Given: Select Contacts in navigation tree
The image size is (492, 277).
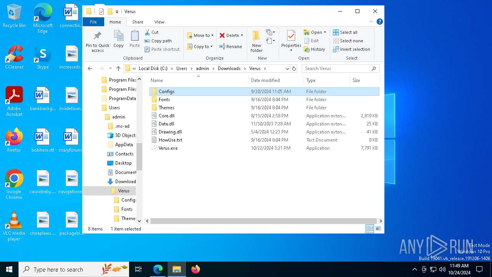Looking at the screenshot, I should pyautogui.click(x=124, y=154).
